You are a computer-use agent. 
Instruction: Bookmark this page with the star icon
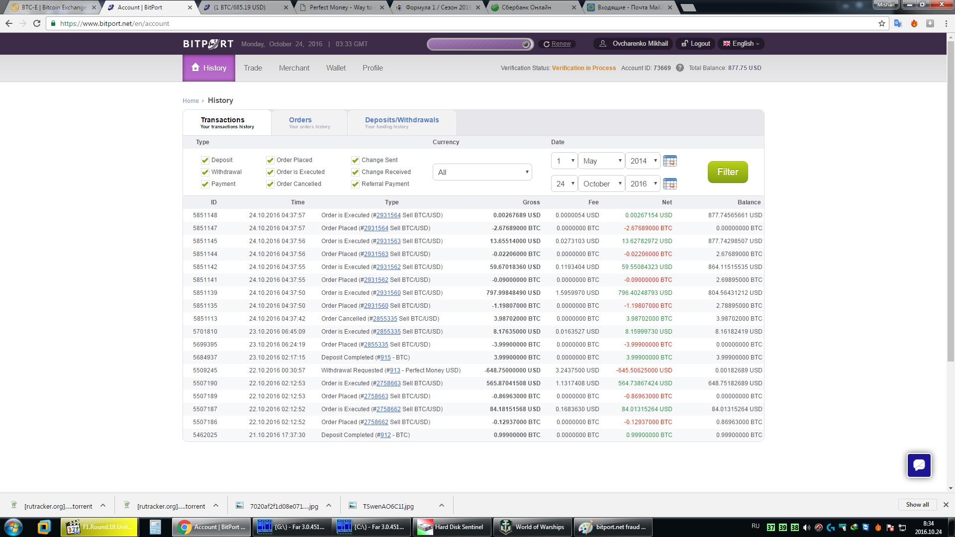(882, 23)
